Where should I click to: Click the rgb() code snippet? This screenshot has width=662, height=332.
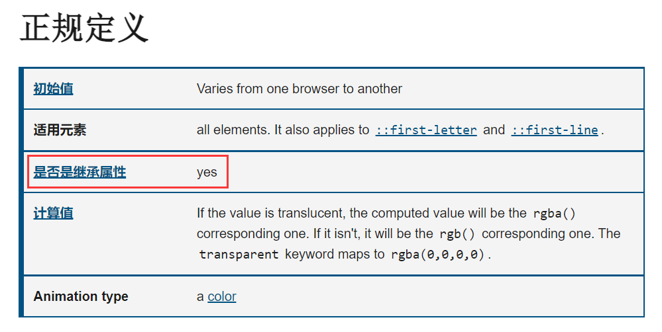point(457,234)
